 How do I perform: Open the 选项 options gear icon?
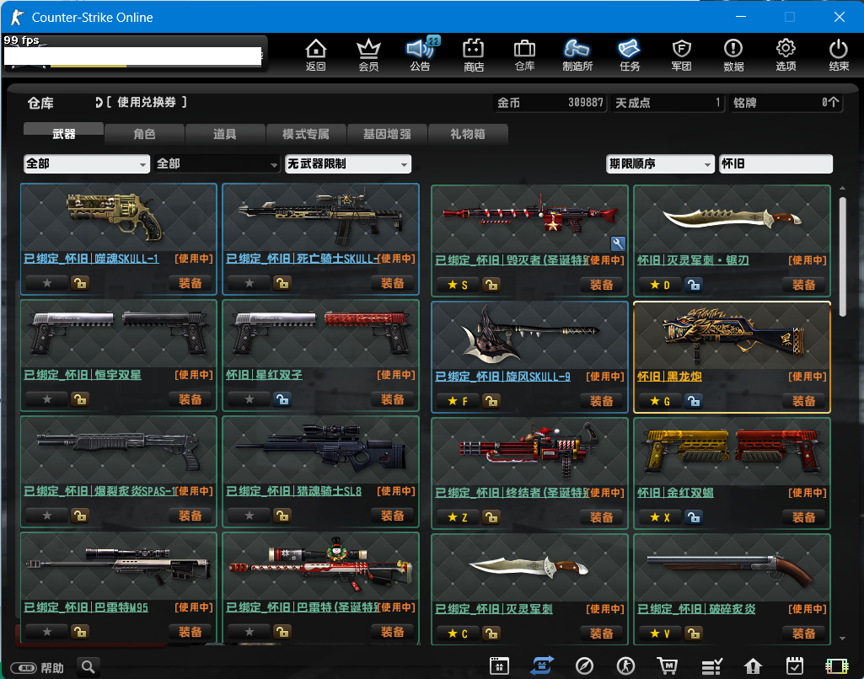(786, 54)
